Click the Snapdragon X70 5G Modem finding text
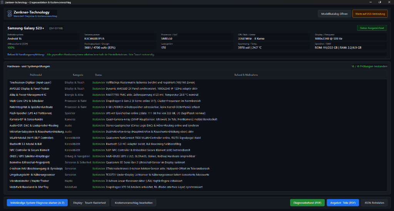 154,187
